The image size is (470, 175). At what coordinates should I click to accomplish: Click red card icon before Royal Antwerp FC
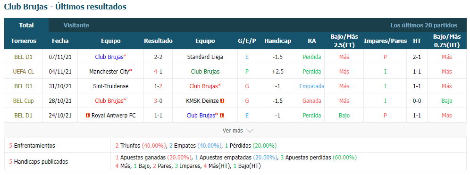[x=88, y=116]
